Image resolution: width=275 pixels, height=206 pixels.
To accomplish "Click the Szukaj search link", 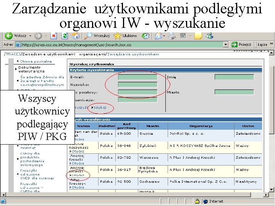I will click(100, 107).
